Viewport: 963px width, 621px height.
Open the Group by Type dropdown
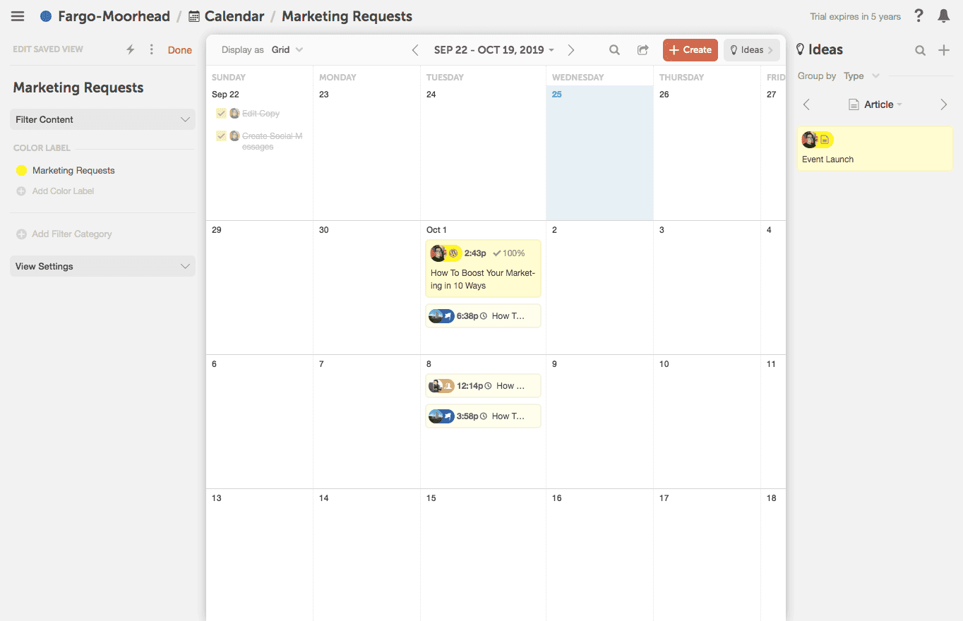click(x=861, y=76)
